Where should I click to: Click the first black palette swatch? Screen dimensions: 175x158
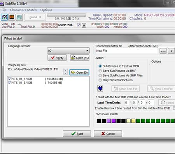tap(99, 121)
